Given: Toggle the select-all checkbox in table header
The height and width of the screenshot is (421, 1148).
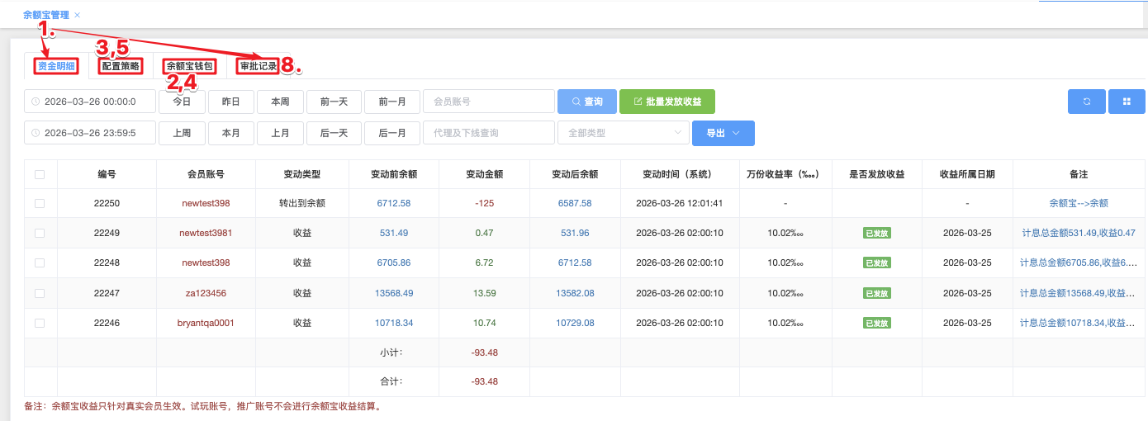Looking at the screenshot, I should click(x=40, y=174).
